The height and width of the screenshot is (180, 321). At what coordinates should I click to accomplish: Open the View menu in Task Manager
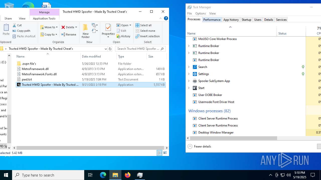tap(212, 13)
